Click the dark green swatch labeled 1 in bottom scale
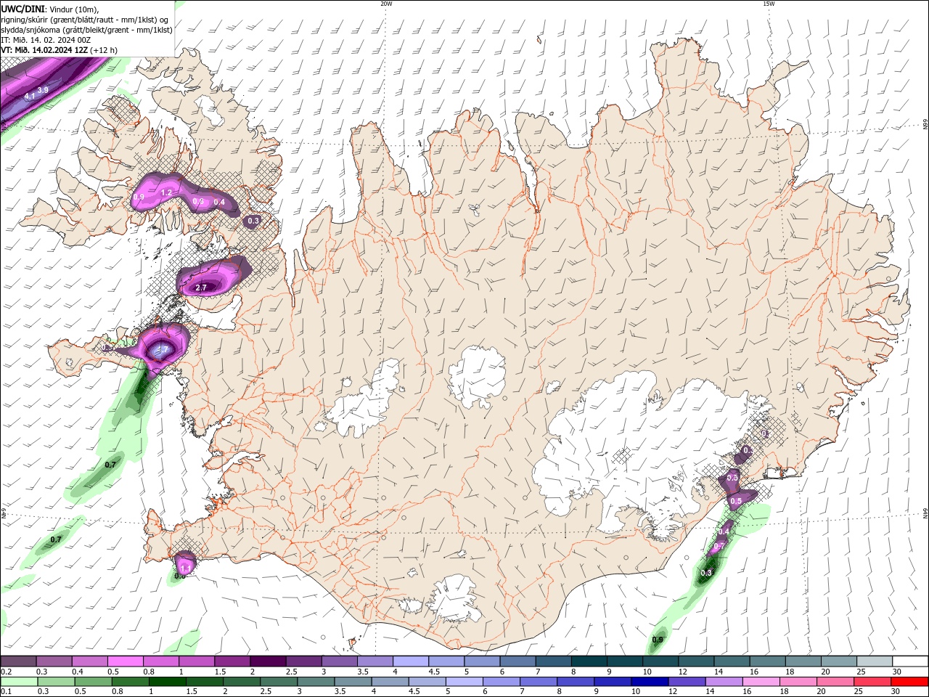Viewport: 929px width, 697px height. pyautogui.click(x=167, y=682)
